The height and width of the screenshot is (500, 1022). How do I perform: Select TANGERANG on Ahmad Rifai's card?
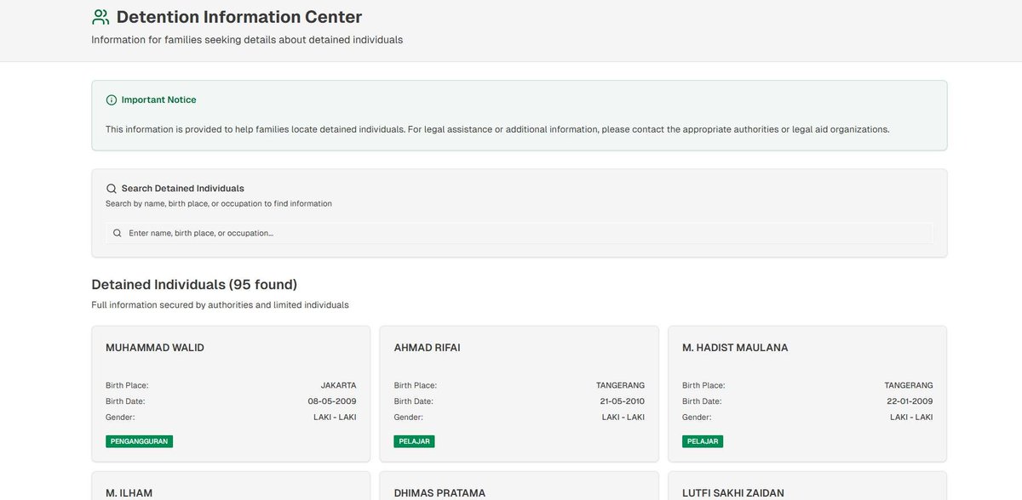621,385
